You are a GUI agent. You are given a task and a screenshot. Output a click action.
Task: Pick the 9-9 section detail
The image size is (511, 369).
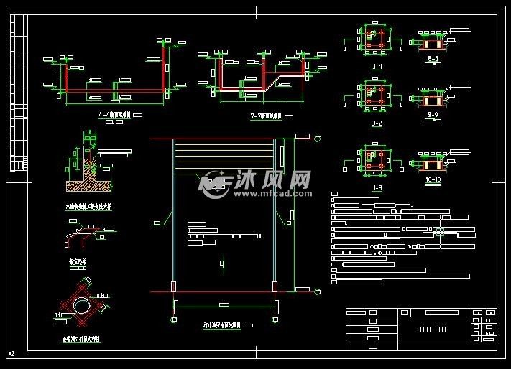click(433, 97)
